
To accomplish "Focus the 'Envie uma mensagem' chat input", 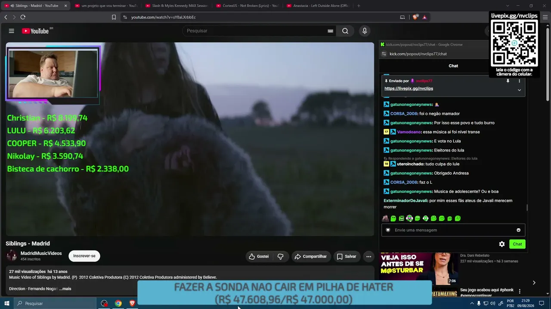I will click(453, 230).
